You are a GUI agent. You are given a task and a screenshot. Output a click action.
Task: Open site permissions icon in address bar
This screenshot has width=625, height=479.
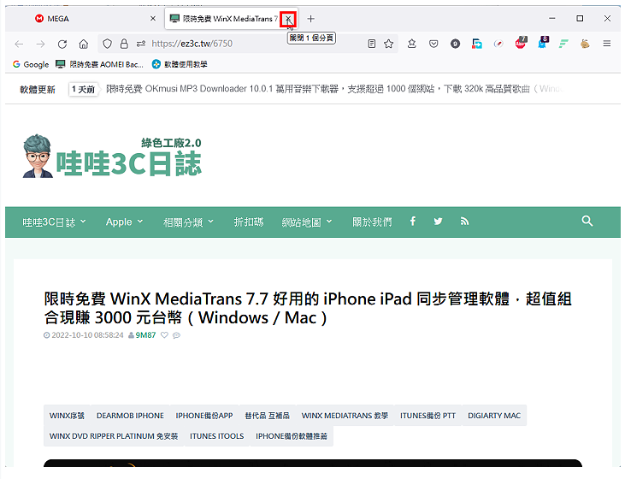pos(141,44)
